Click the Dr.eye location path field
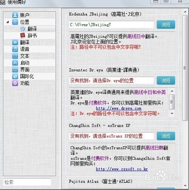 112,80
